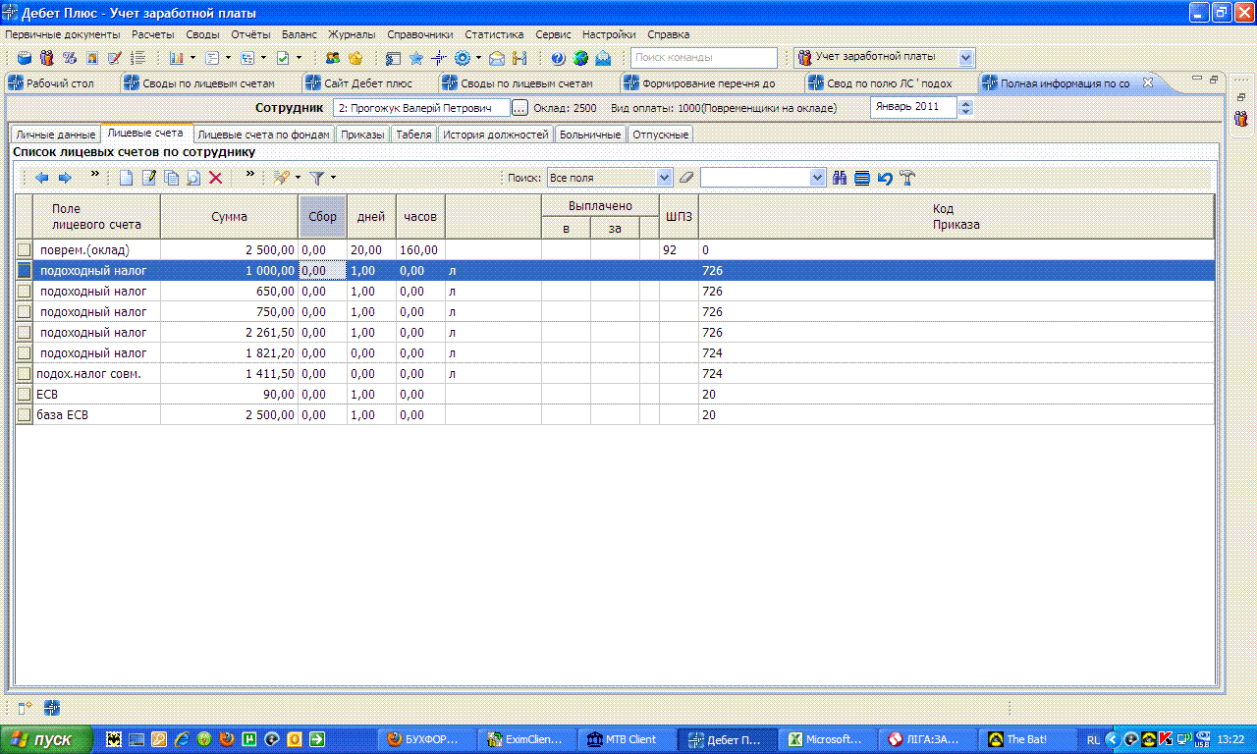The width and height of the screenshot is (1257, 754).
Task: Go to next record with right arrow
Action: pyautogui.click(x=65, y=178)
